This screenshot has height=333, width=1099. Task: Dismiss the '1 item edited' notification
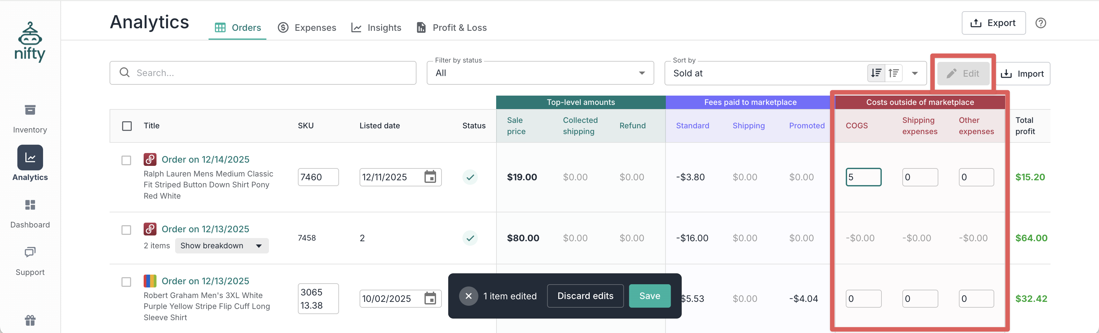468,296
